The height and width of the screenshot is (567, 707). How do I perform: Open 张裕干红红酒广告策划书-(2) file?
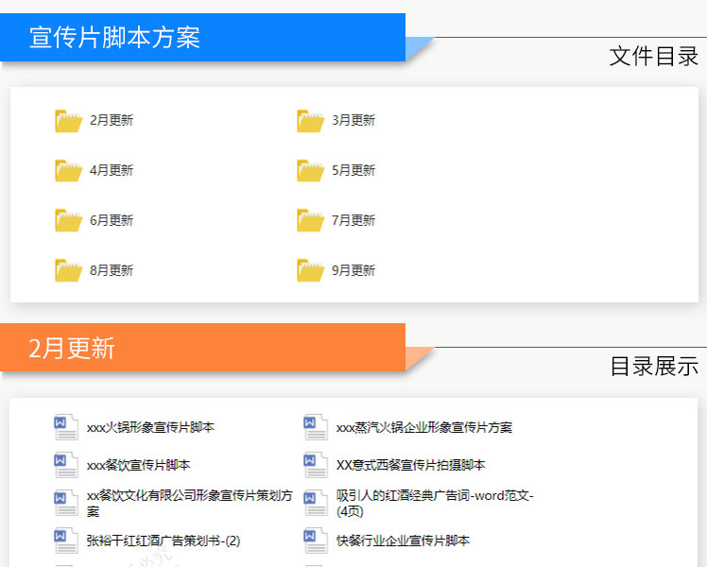click(163, 541)
